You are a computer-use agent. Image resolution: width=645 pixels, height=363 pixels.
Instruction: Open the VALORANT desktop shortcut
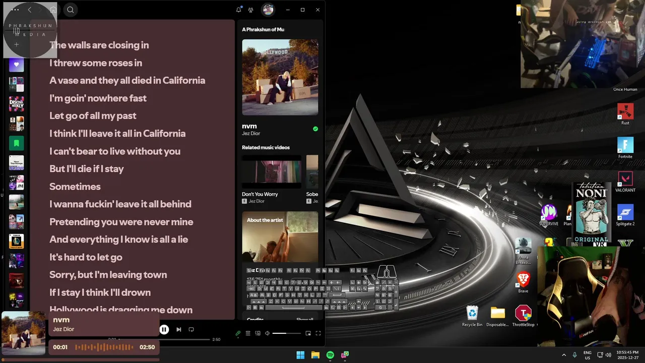625,181
